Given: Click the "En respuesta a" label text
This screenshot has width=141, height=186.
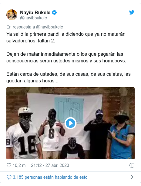Looking at the screenshot, I should click(x=21, y=27).
